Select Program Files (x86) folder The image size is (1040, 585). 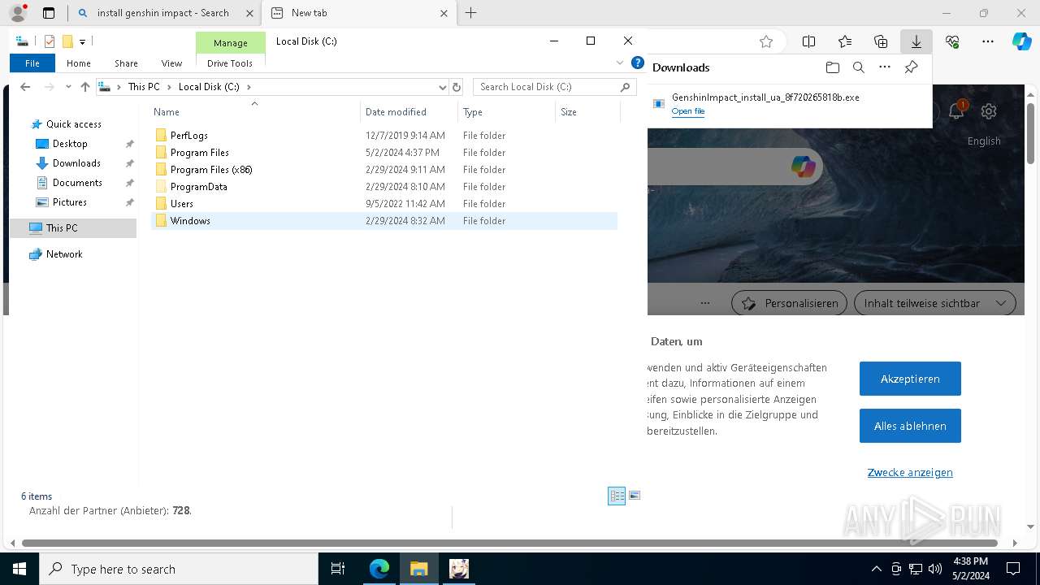tap(211, 170)
